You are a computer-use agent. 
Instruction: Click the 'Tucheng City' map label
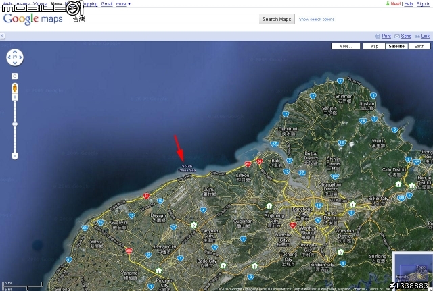click(x=288, y=259)
